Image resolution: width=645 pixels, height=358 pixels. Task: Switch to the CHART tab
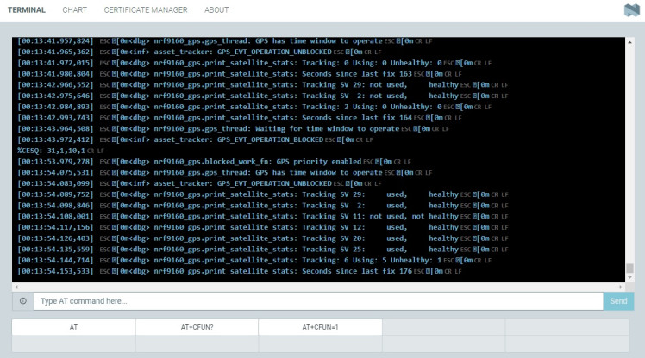tap(74, 10)
